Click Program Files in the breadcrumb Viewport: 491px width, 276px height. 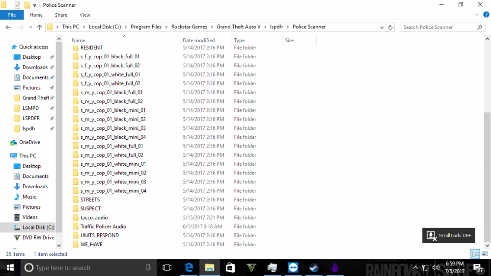click(146, 27)
